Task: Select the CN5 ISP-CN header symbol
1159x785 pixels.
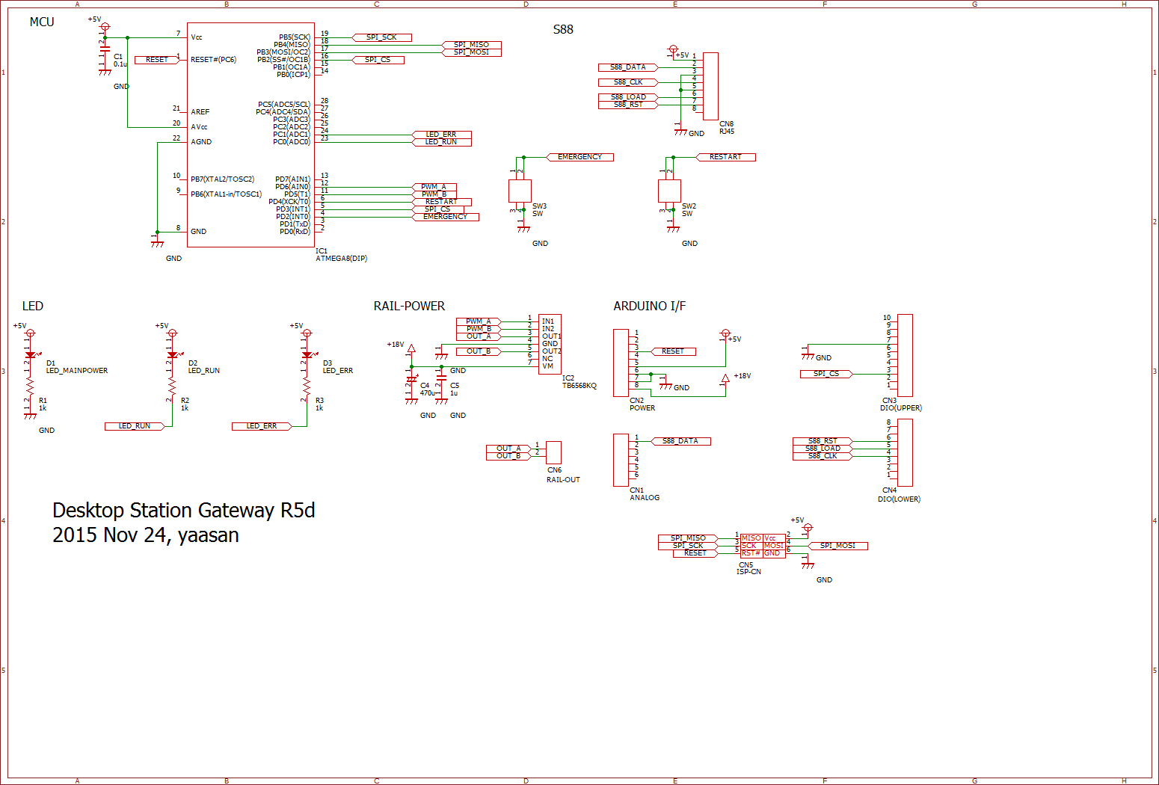Action: tap(763, 546)
